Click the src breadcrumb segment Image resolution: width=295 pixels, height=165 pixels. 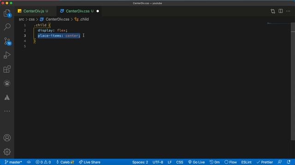[x=21, y=19]
